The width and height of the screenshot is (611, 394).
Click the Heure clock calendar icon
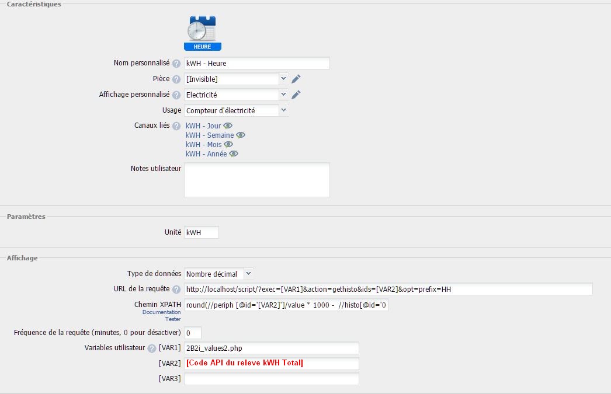pyautogui.click(x=202, y=33)
